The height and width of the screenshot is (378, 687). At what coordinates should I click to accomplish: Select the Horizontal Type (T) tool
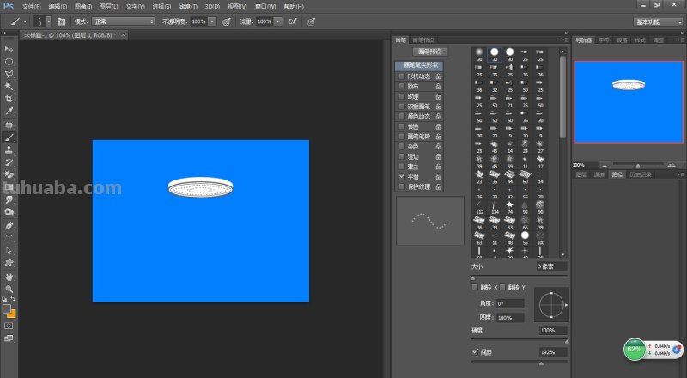[x=9, y=238]
